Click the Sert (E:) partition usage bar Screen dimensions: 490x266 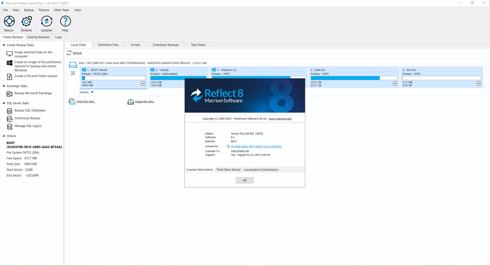[442, 78]
